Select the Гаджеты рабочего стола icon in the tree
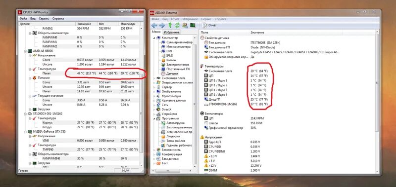Screen dimensions: 396x187 [163, 145]
